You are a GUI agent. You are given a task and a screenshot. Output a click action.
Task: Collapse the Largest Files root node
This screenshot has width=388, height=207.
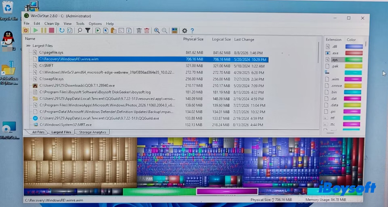pyautogui.click(x=28, y=46)
